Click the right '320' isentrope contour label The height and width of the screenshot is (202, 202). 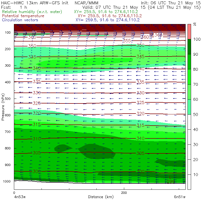coord(140,114)
